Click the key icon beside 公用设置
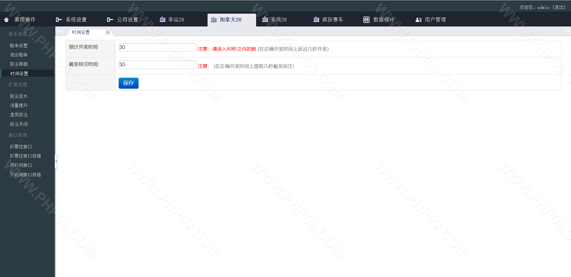Viewport: 571px width, 277px height. (x=110, y=20)
